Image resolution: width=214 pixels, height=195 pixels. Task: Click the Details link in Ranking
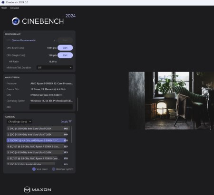tap(64, 121)
